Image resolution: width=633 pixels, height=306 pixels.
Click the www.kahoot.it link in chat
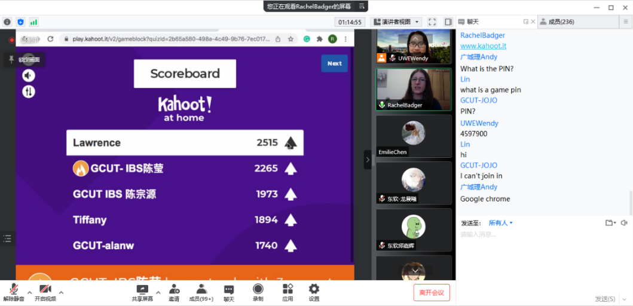(x=484, y=46)
